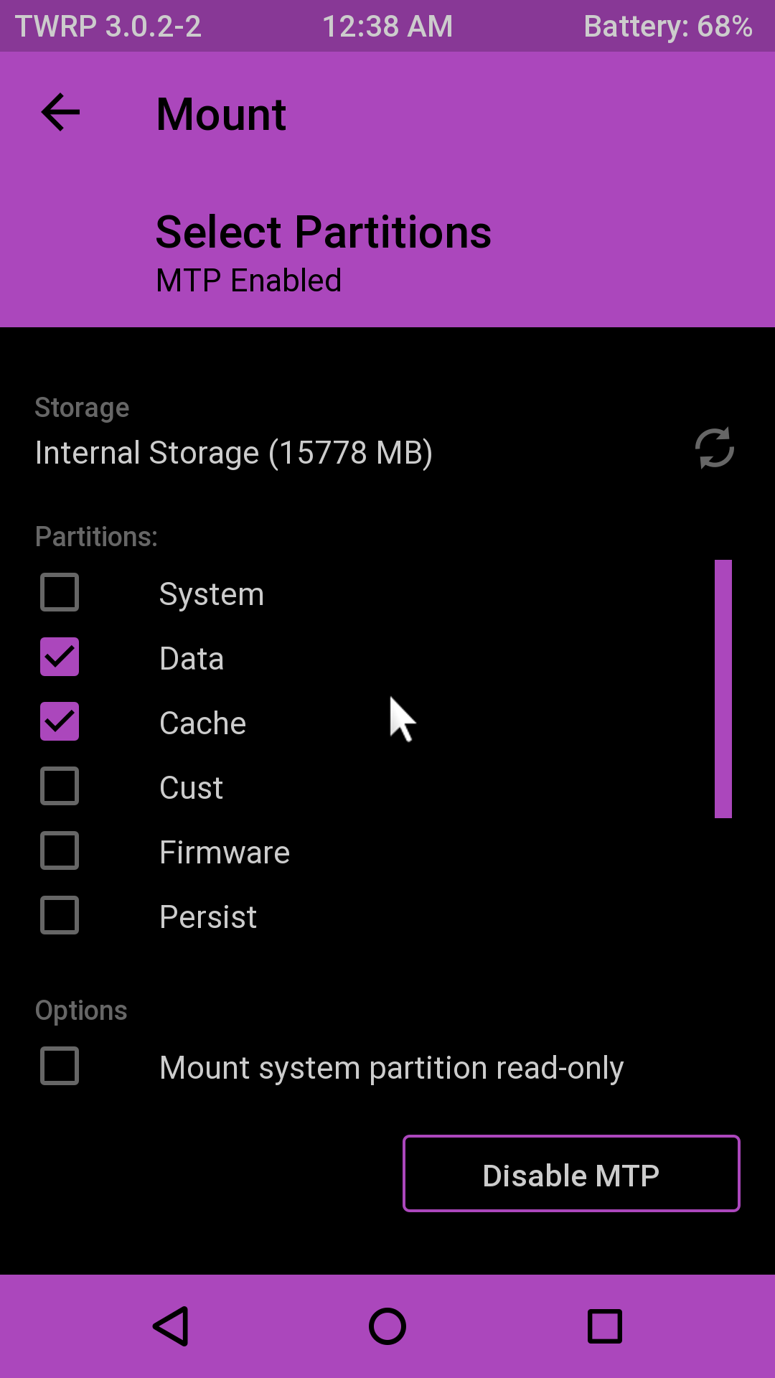Tap the clock time in status bar
775x1378 pixels.
click(387, 27)
